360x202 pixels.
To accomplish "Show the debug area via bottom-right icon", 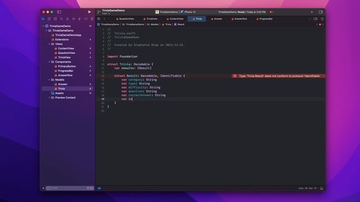I will click(x=322, y=189).
